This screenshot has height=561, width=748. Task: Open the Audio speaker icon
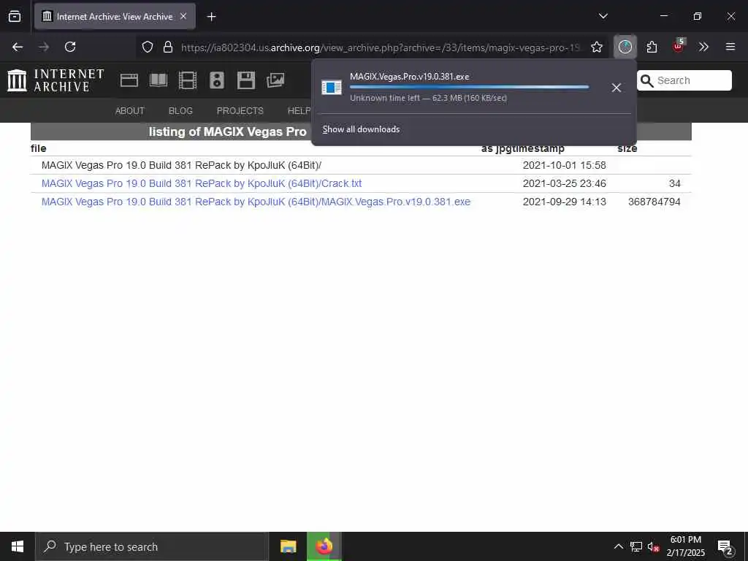(216, 80)
